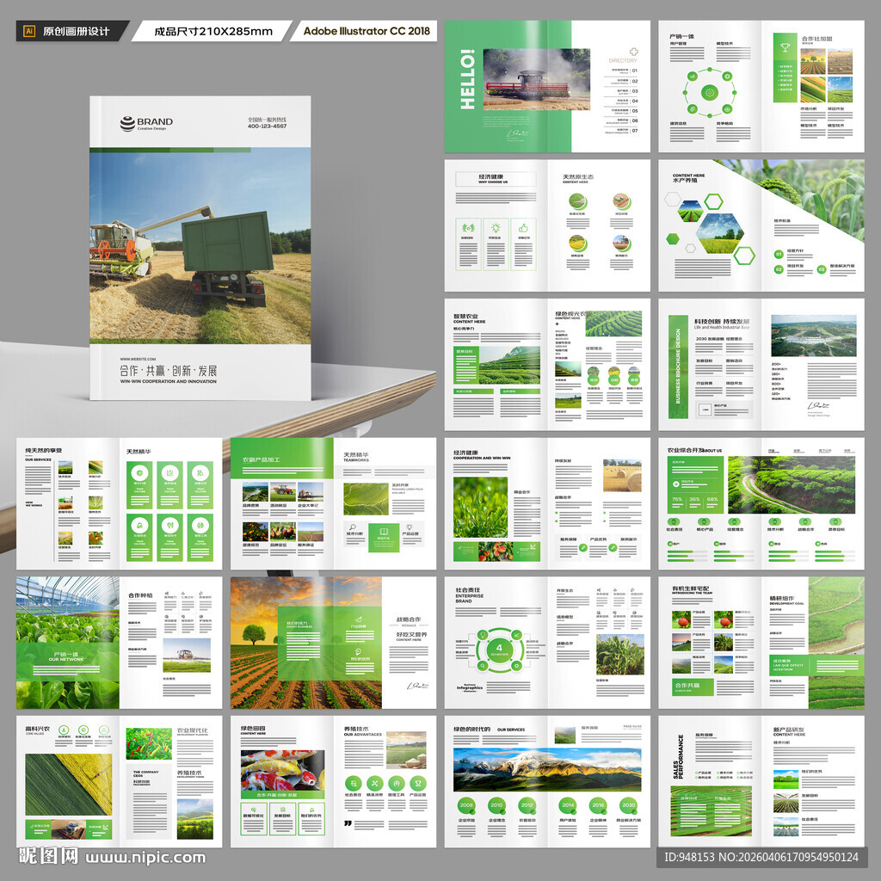Screen dimensions: 881x881
Task: Click the 2010 year circle
Action: [x=496, y=805]
